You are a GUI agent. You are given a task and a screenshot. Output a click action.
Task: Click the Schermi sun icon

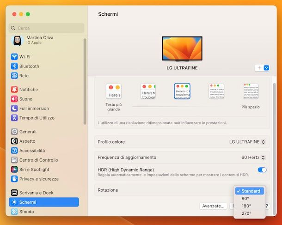pos(14,202)
